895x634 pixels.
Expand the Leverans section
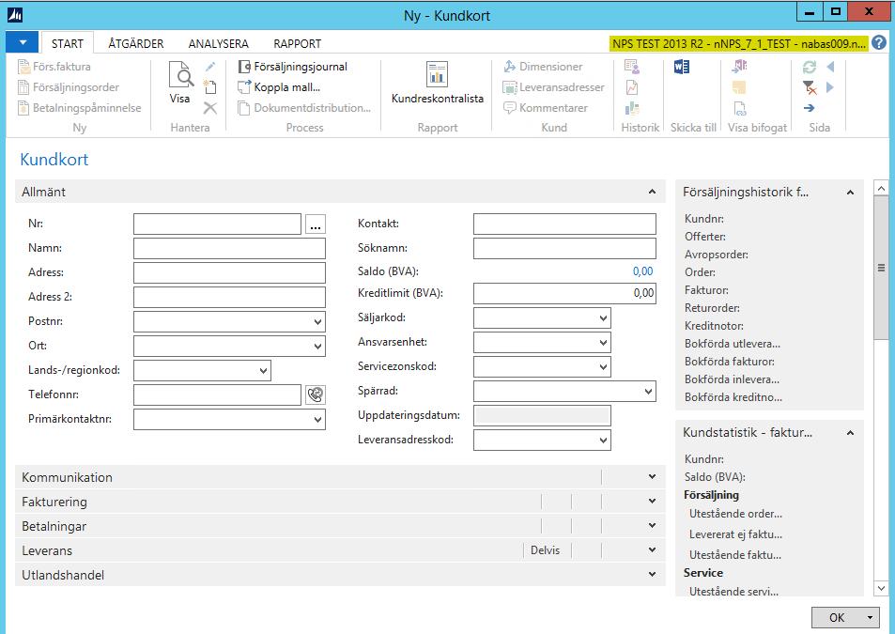[652, 550]
